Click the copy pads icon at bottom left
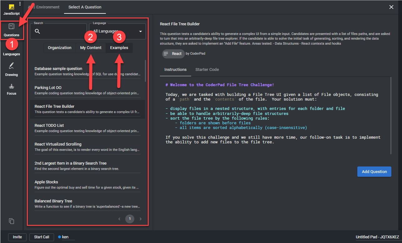Viewport: 402px width, 243px height. coord(12,221)
